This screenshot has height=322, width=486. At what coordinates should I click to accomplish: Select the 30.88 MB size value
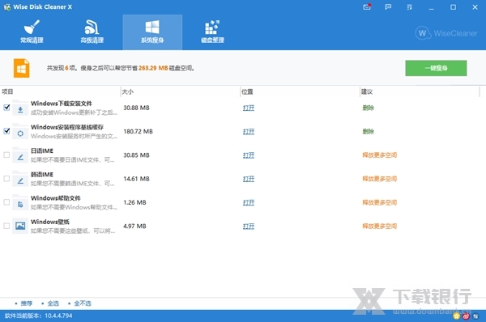136,108
